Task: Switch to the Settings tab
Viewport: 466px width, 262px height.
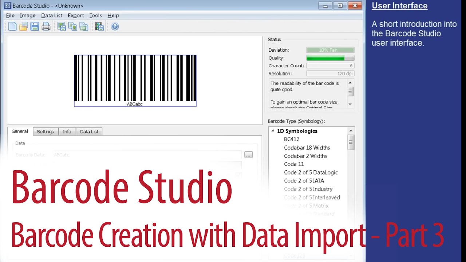Action: [46, 132]
